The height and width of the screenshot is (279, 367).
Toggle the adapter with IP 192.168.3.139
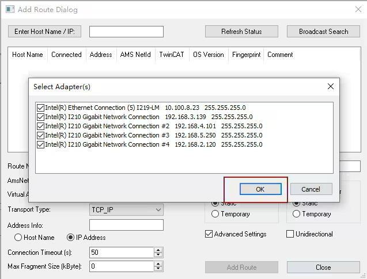point(40,117)
